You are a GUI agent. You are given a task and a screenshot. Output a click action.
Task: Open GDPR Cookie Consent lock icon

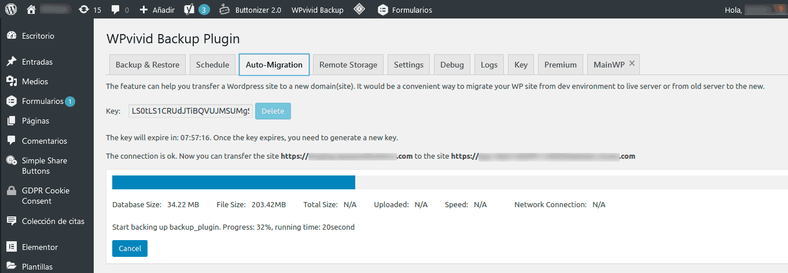coord(11,190)
